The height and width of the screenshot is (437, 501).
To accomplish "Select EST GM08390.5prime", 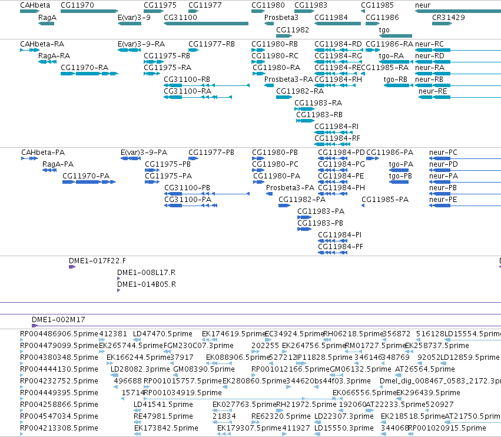I will pos(204,369).
